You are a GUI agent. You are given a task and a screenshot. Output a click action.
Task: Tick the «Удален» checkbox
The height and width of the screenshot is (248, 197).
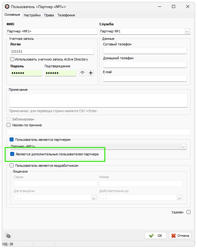pos(189,212)
